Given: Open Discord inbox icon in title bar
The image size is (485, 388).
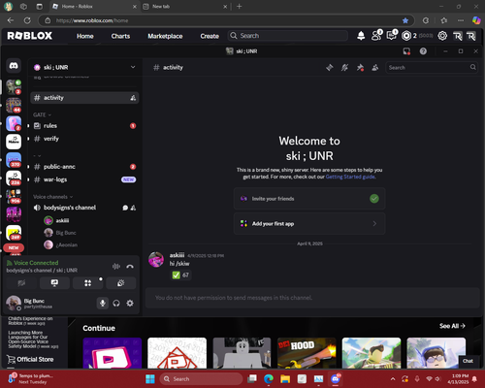Looking at the screenshot, I should (406, 51).
